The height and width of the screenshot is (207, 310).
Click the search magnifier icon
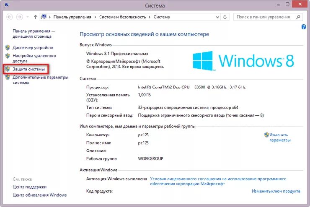298,17
